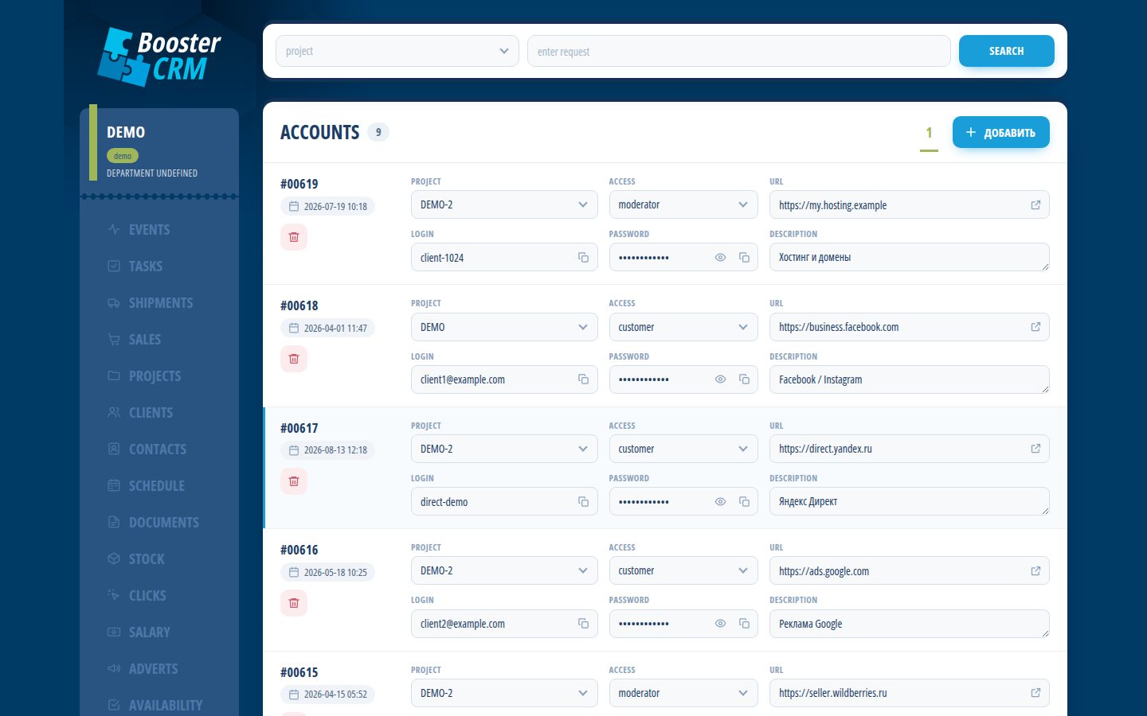Image resolution: width=1147 pixels, height=716 pixels.
Task: Edit the Хостинг и домены description field
Action: tap(910, 257)
